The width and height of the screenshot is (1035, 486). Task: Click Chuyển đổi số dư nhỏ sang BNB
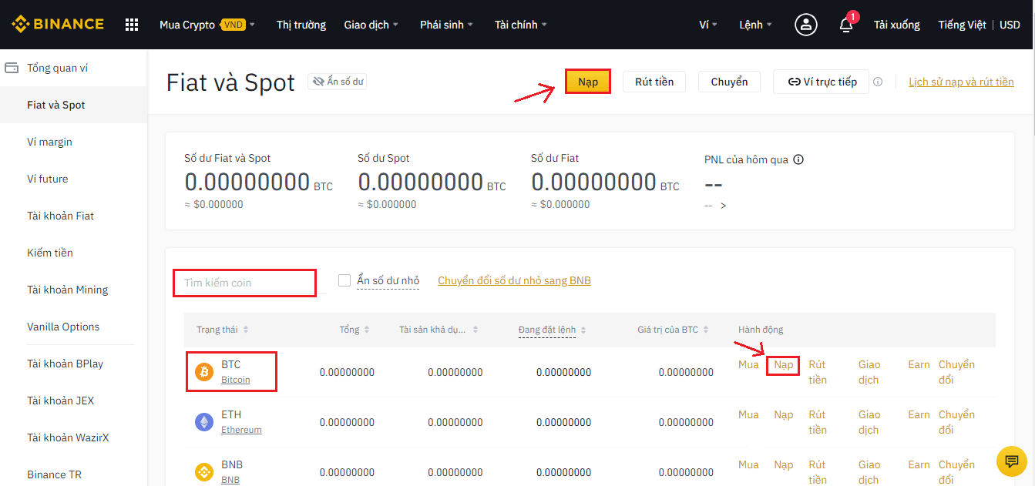(514, 280)
